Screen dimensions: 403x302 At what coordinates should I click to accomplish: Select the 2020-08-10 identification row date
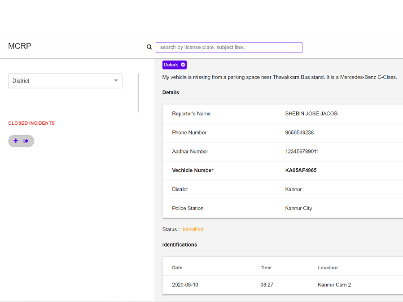click(185, 285)
